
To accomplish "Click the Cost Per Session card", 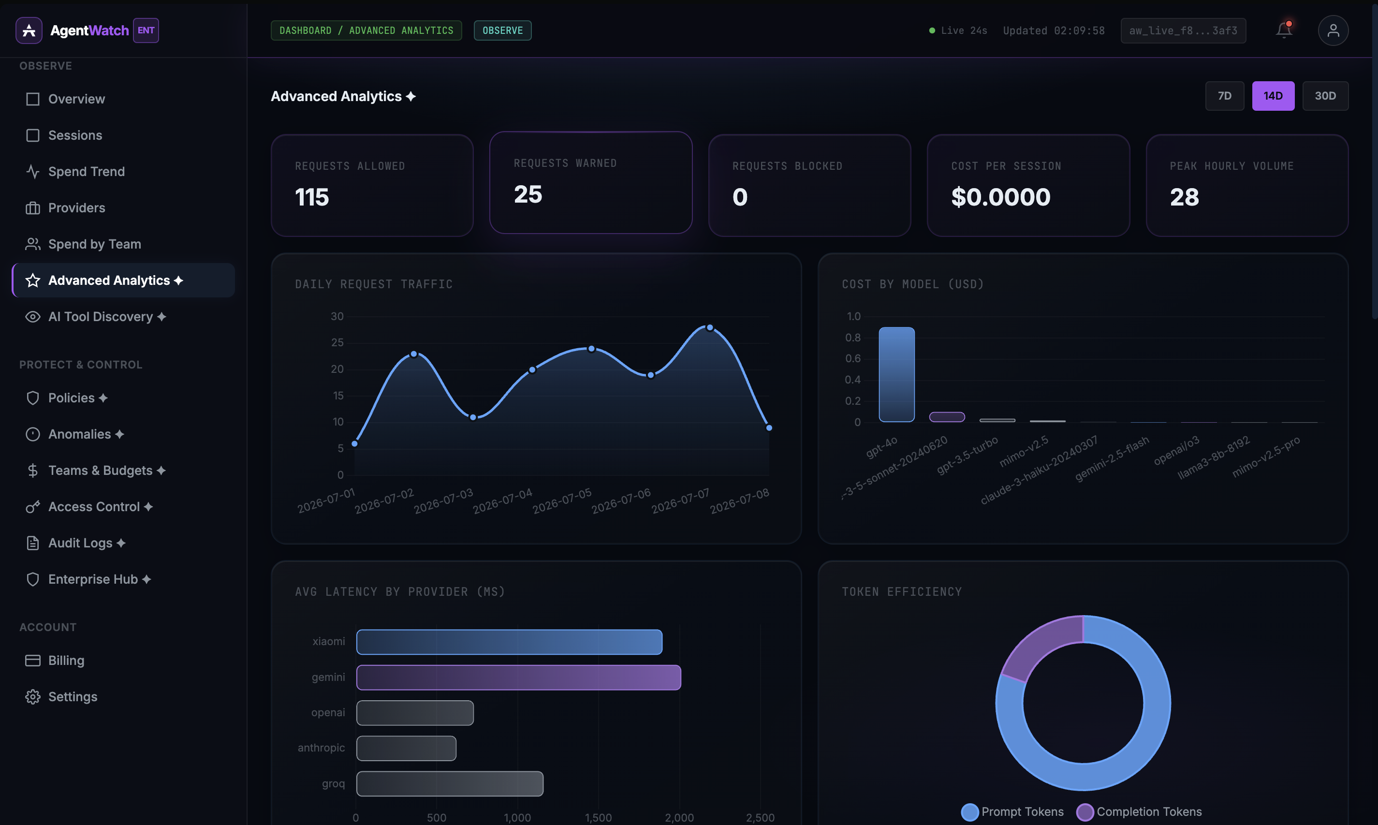I will click(1028, 185).
